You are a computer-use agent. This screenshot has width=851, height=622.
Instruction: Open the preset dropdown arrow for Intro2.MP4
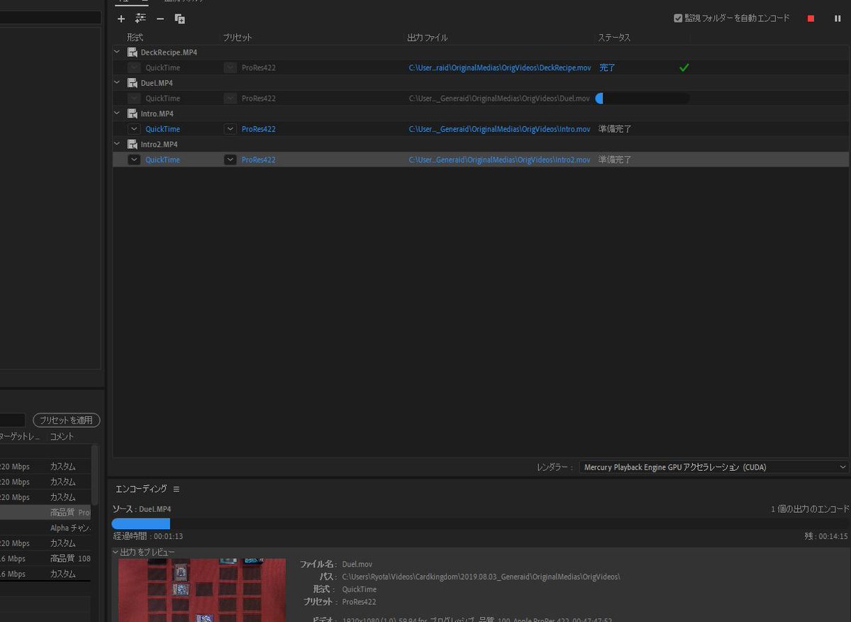(x=230, y=160)
